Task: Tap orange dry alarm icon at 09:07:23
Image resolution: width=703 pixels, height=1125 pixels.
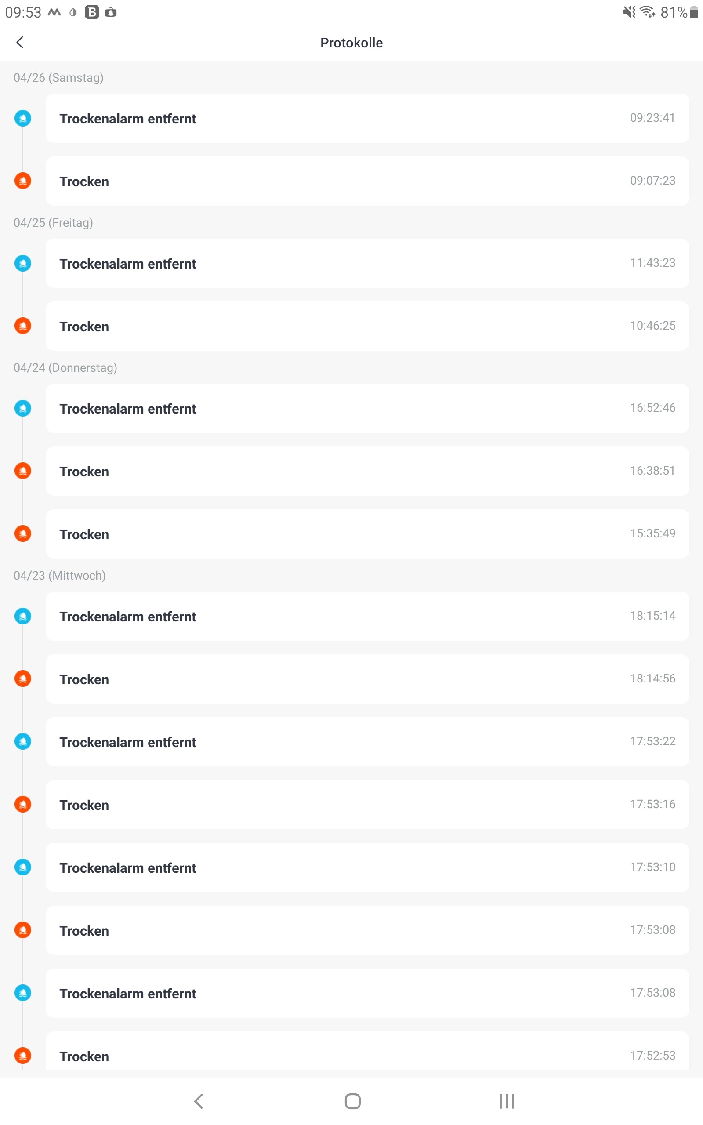Action: 23,181
